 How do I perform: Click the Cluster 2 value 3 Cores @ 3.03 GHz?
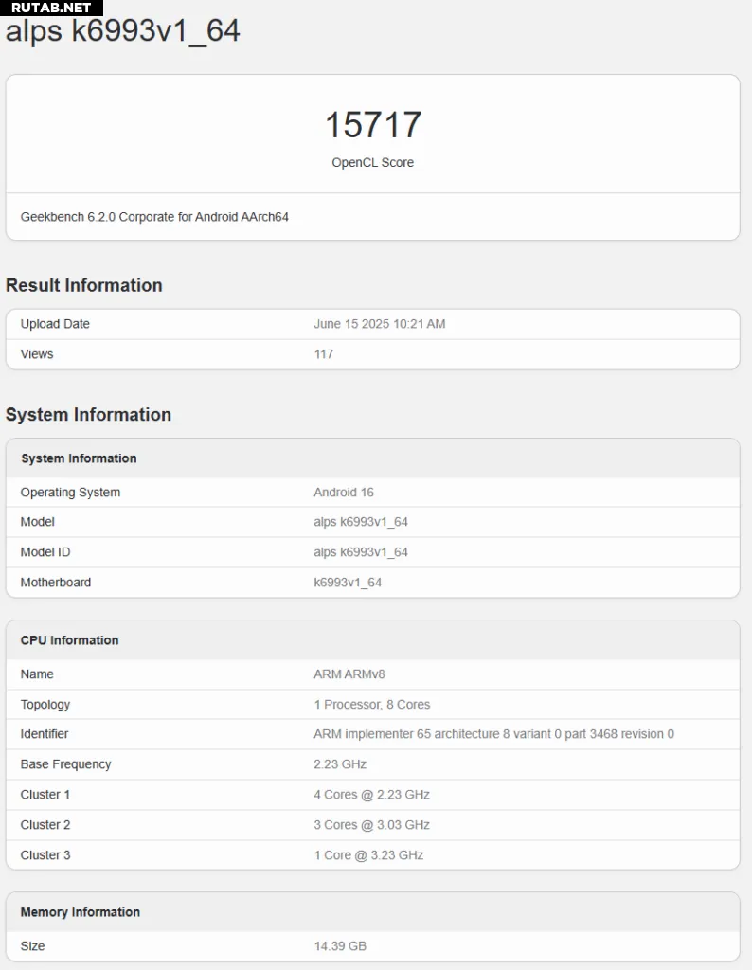(x=371, y=825)
